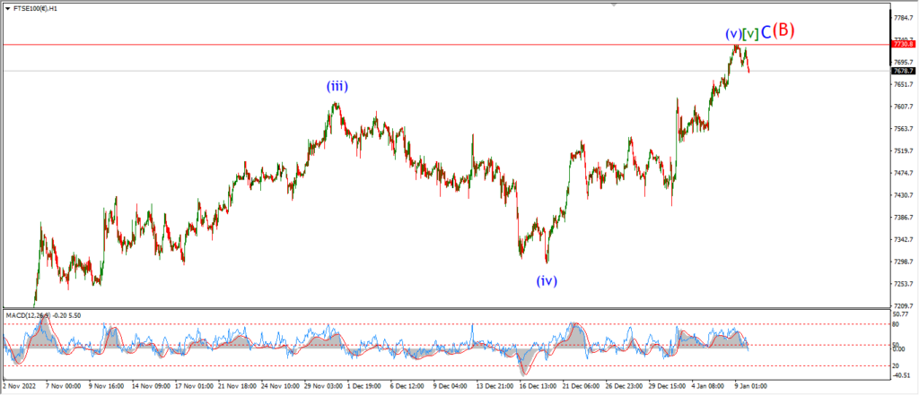This screenshot has width=919, height=395.
Task: Click the 16 Dec 13:00 date label
Action: click(538, 386)
